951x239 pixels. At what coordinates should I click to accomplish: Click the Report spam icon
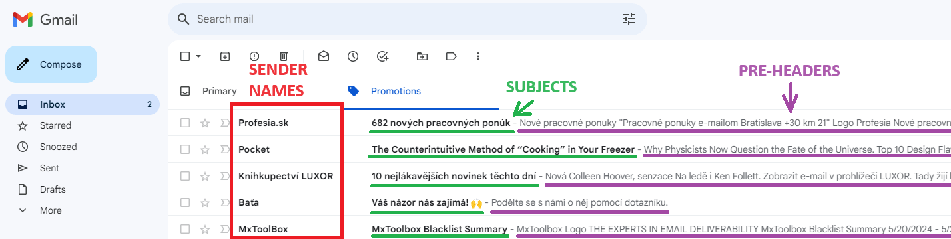pos(254,56)
